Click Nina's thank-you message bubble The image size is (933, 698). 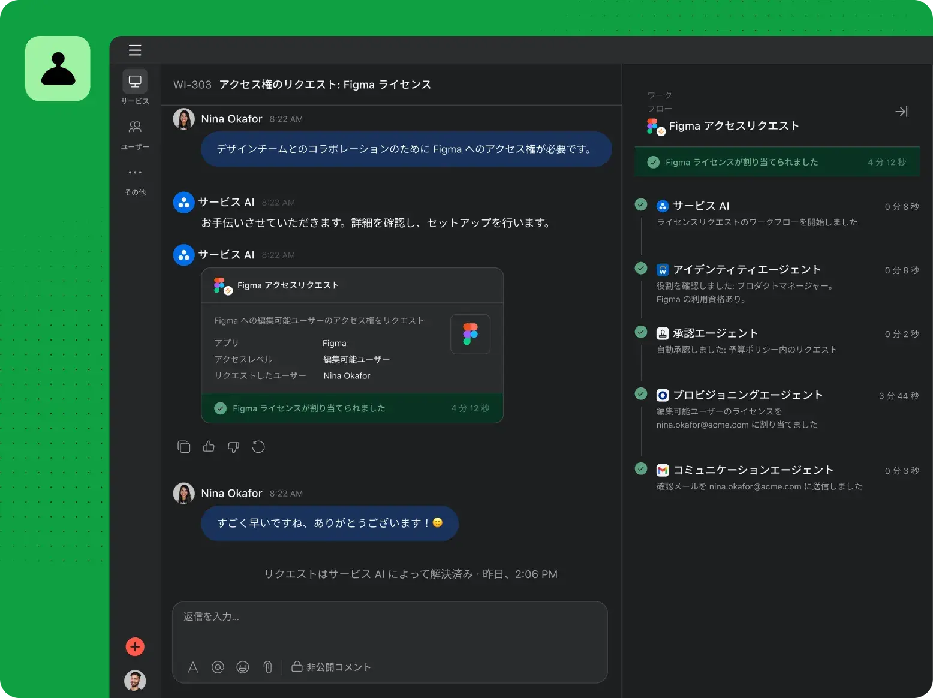coord(330,523)
